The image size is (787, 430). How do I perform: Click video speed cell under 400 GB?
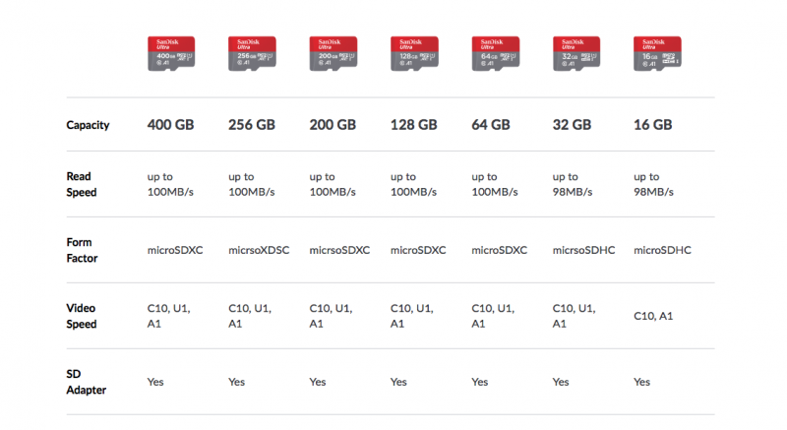[168, 316]
